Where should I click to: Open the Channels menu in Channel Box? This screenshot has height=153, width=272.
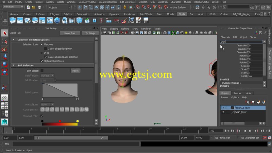point(225,37)
